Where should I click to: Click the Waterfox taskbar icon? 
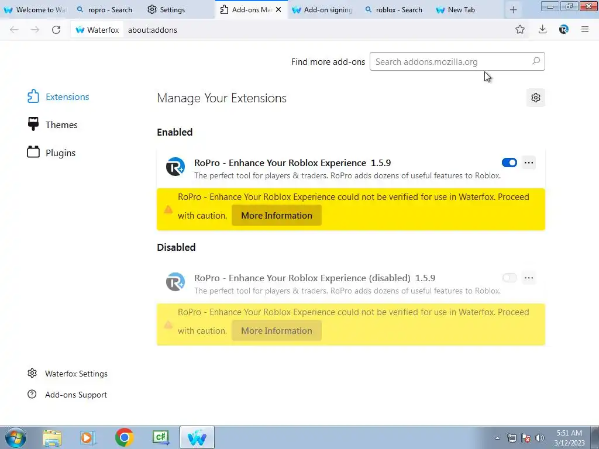coord(197,437)
